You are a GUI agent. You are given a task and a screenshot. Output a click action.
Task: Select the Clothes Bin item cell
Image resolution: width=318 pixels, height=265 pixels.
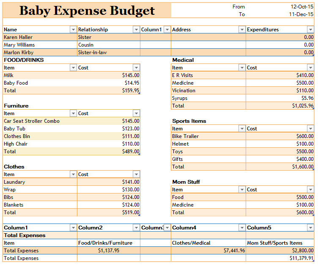[40, 136]
